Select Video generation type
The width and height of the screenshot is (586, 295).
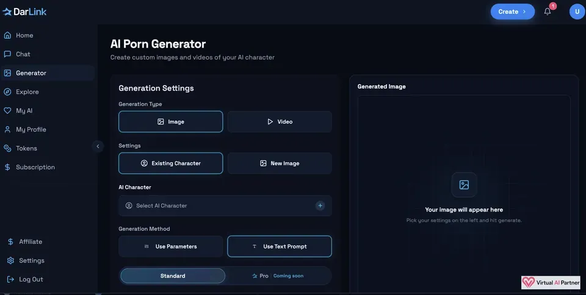(x=280, y=121)
